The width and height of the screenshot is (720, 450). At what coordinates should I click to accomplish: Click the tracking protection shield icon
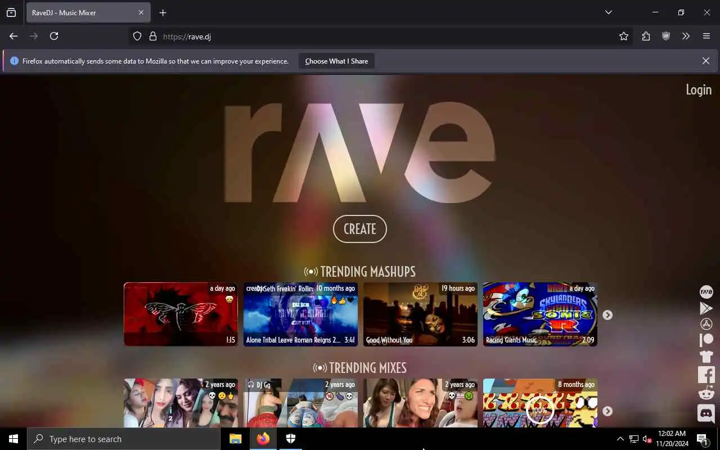tap(137, 37)
